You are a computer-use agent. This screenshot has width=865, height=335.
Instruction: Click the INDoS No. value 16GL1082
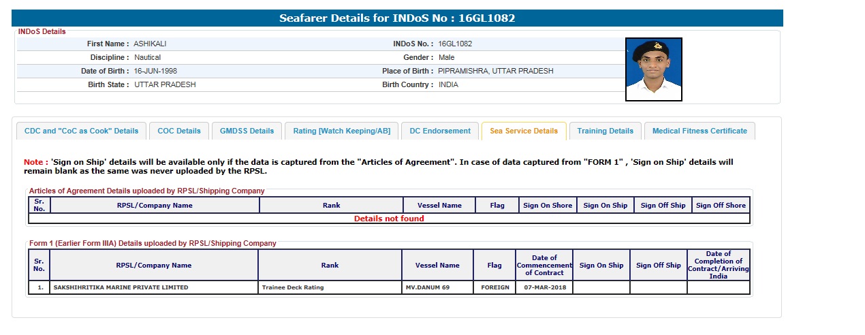(x=455, y=44)
